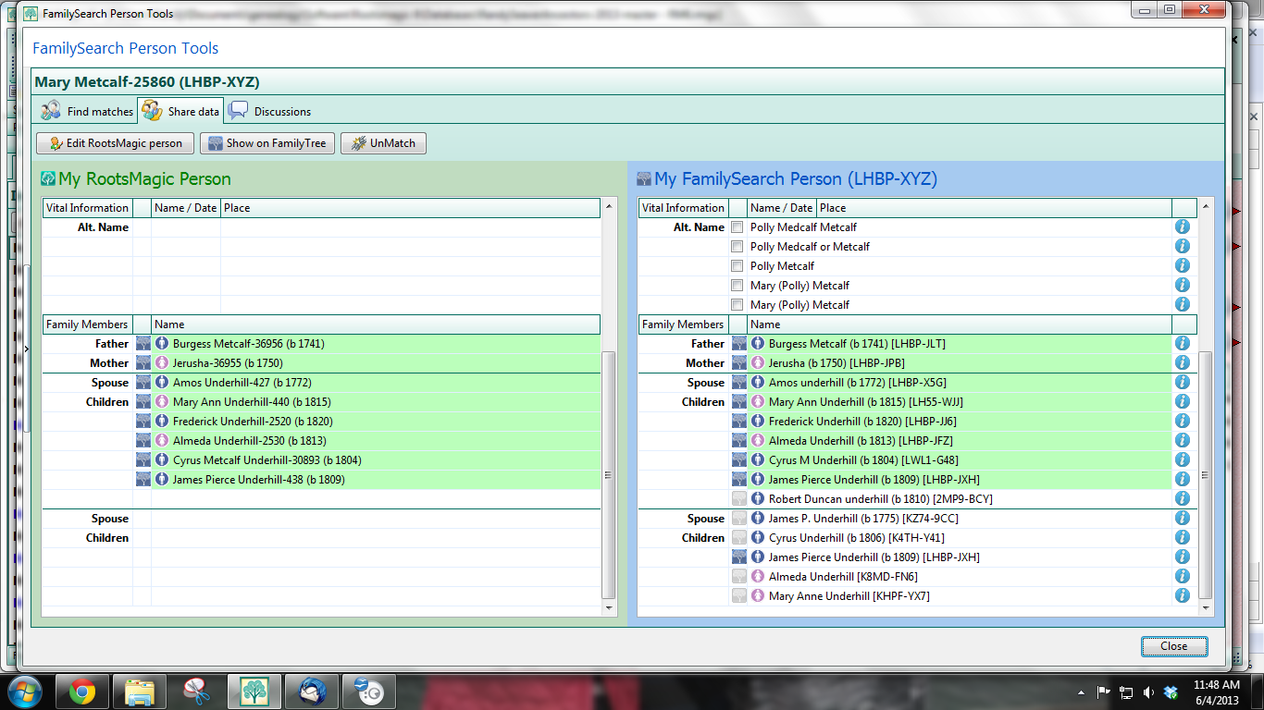Image resolution: width=1264 pixels, height=710 pixels.
Task: Click the person icon next to Robert Duncan underhill
Action: pyautogui.click(x=757, y=498)
